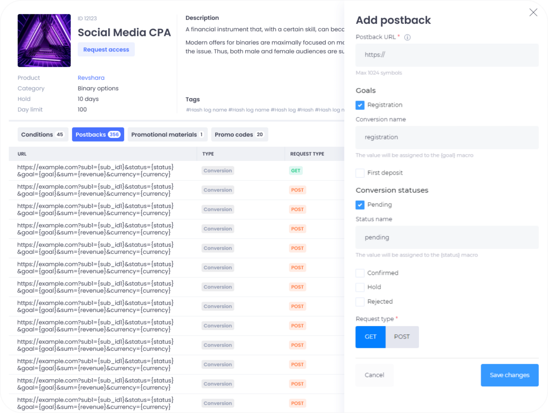This screenshot has width=548, height=413.
Task: Uncheck the Registration goal
Action: pyautogui.click(x=360, y=105)
